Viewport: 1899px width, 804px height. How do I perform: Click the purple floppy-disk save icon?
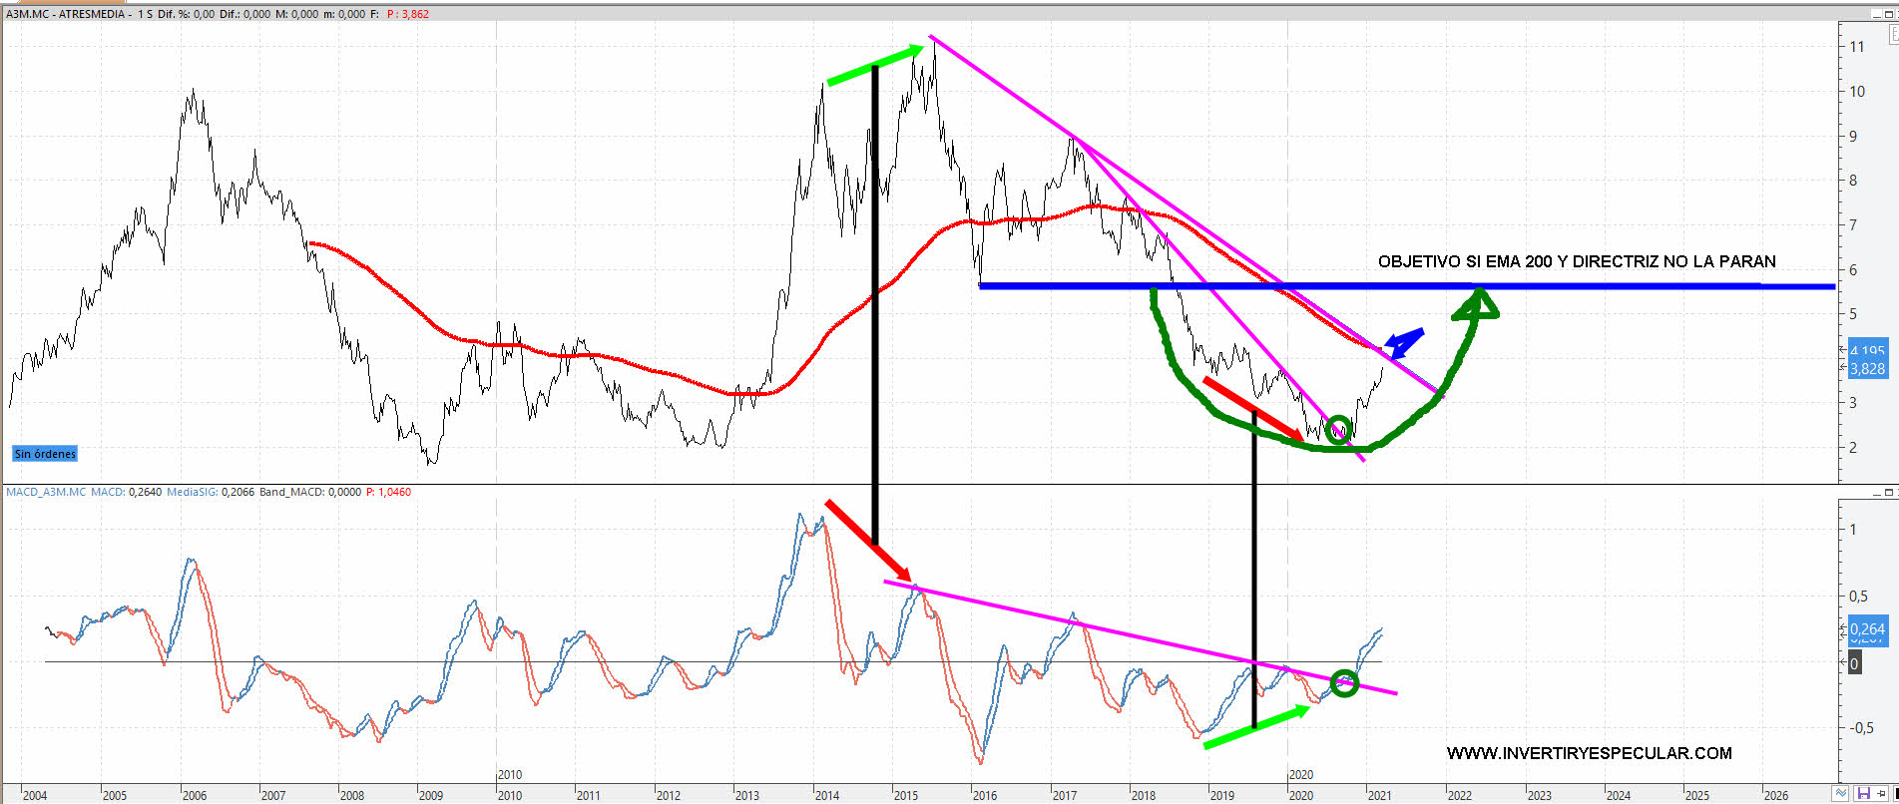[1862, 794]
